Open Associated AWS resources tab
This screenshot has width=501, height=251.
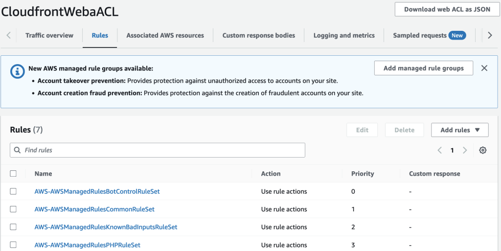point(165,35)
